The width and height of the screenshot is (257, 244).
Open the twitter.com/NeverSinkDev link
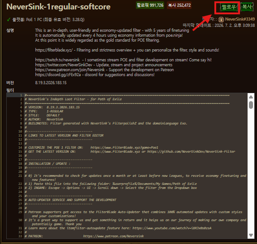click(x=64, y=65)
